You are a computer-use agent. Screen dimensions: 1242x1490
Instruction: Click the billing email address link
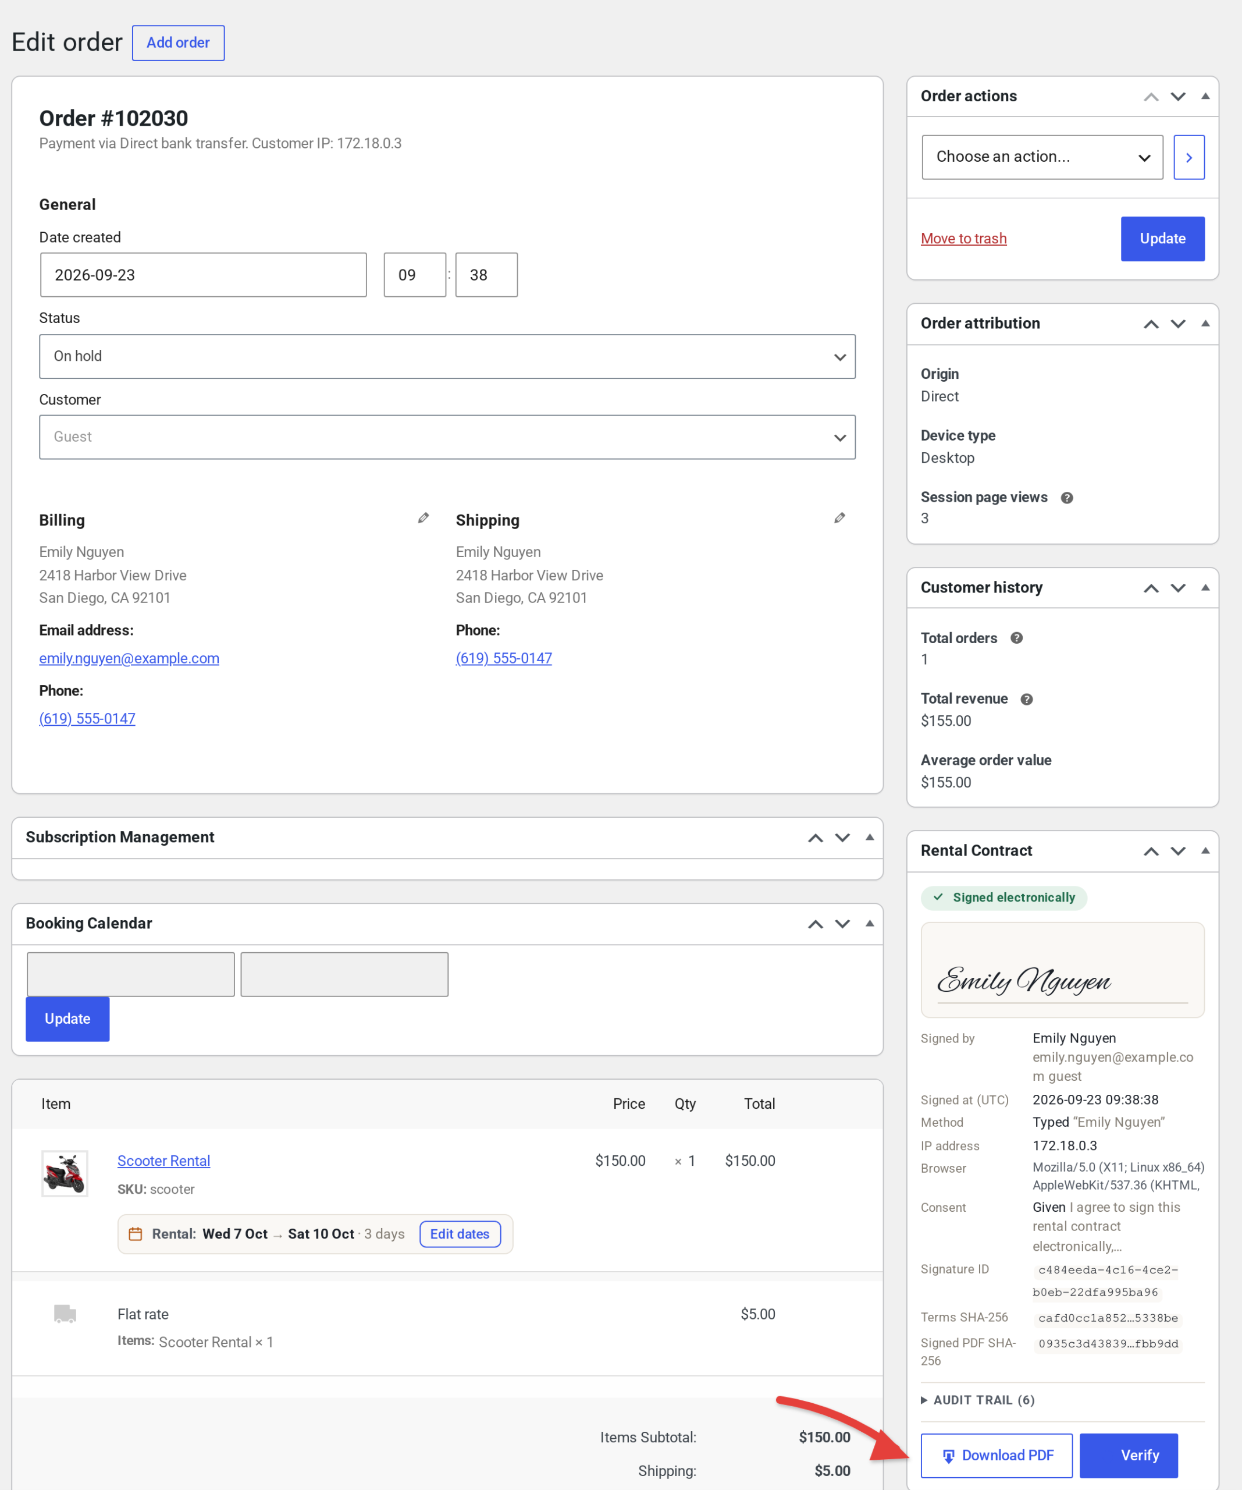(x=129, y=658)
